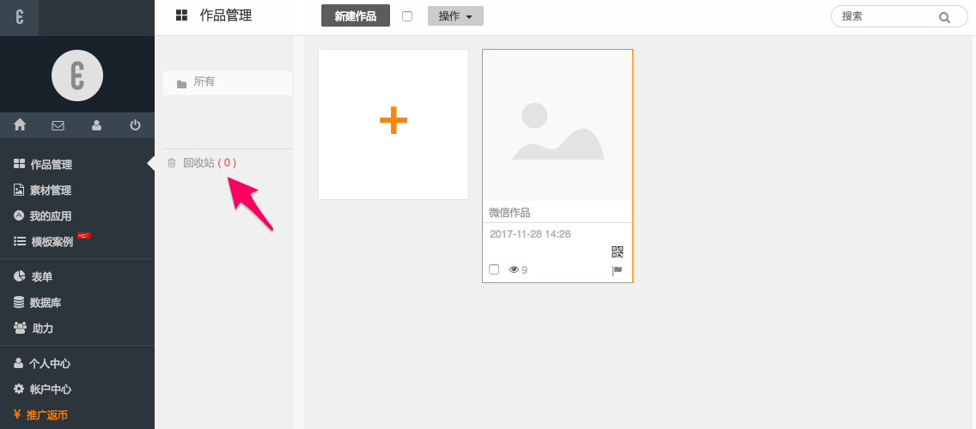Expand the 操作 dropdown menu
This screenshot has width=976, height=429.
(455, 16)
